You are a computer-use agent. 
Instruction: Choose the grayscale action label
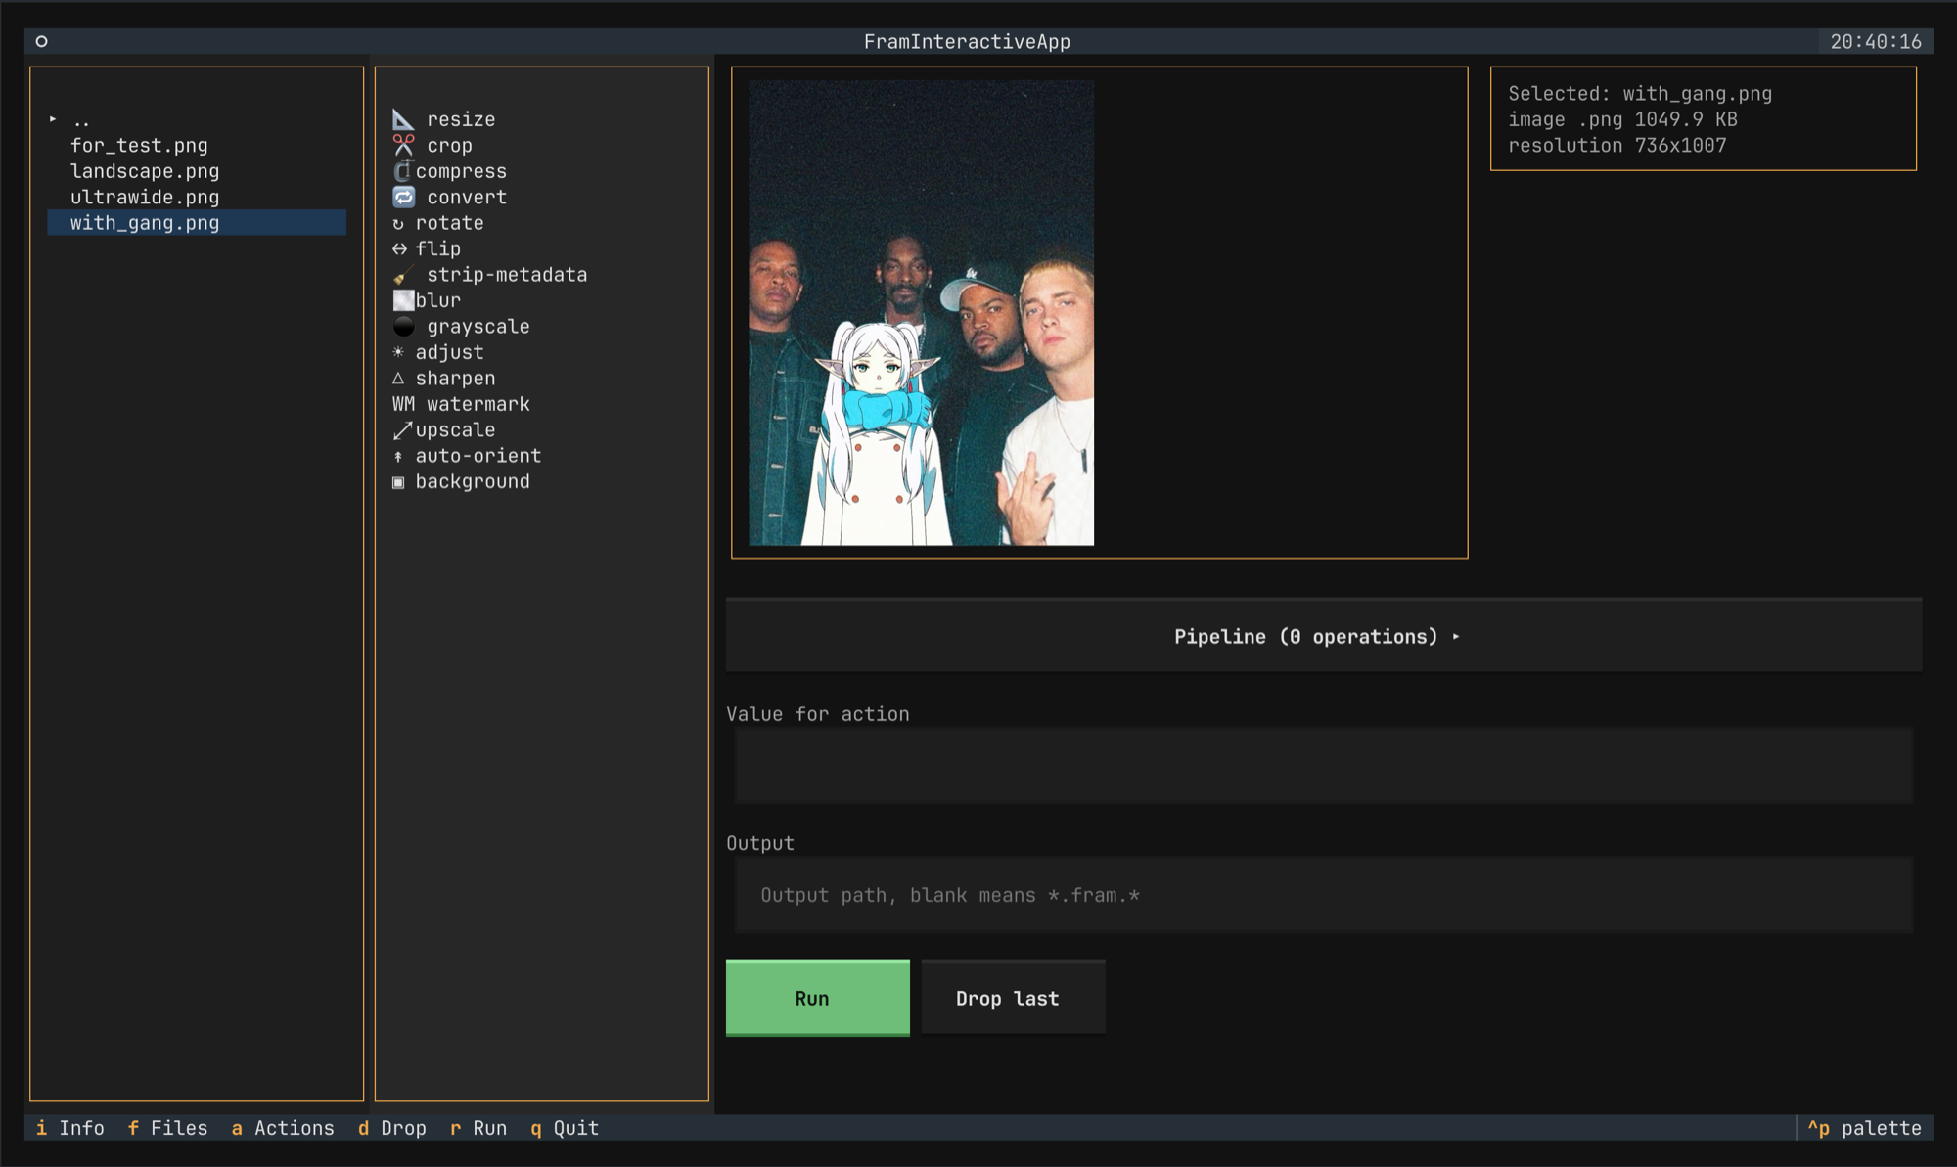point(478,327)
